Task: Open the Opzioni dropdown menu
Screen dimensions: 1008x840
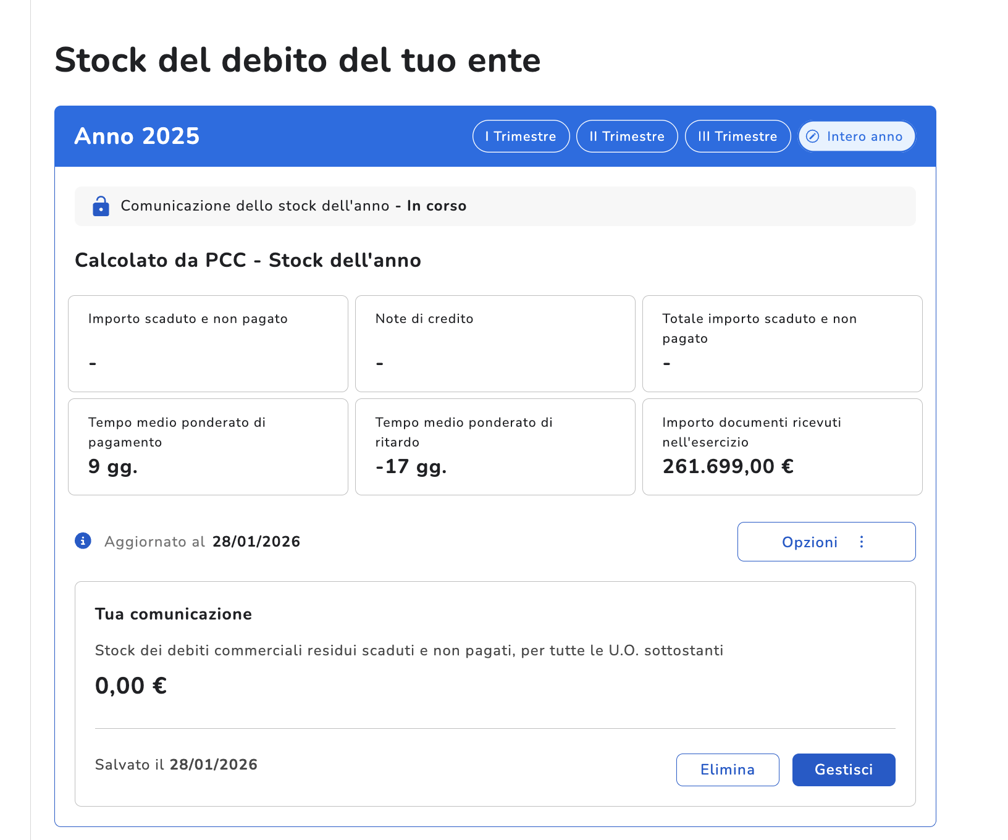Action: click(x=826, y=542)
